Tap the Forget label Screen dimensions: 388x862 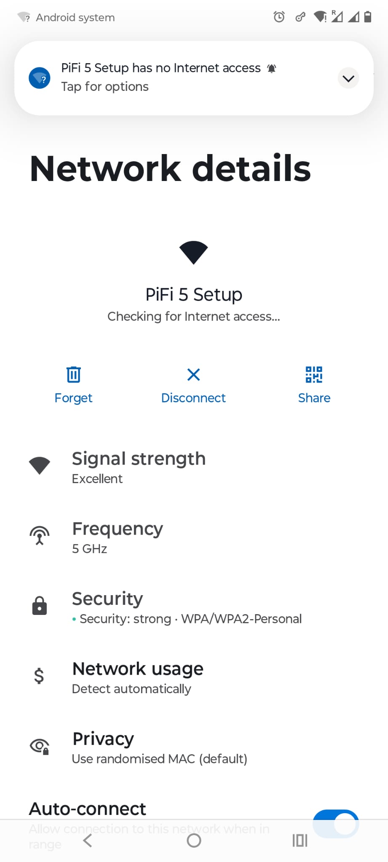pos(73,398)
